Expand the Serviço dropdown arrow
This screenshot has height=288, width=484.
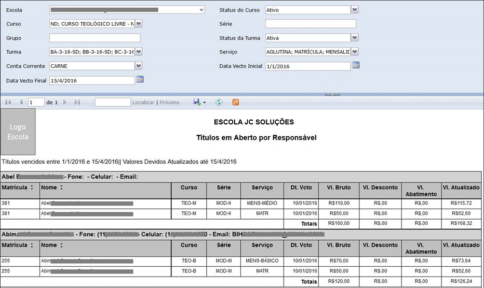pyautogui.click(x=355, y=52)
